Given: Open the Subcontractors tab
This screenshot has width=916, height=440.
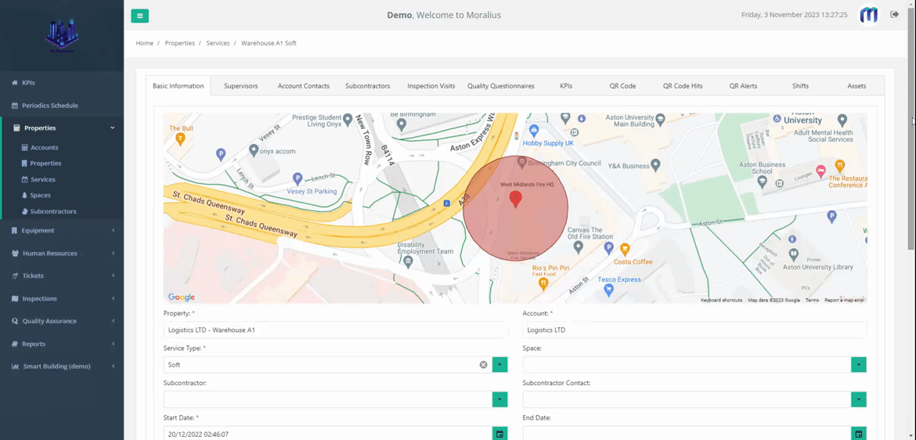Looking at the screenshot, I should pyautogui.click(x=367, y=86).
